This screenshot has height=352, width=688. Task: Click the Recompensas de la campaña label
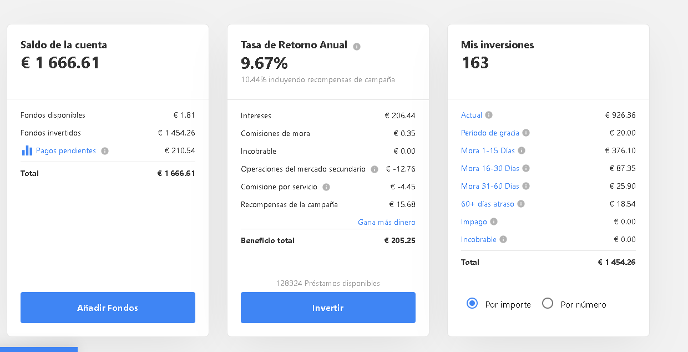point(289,204)
